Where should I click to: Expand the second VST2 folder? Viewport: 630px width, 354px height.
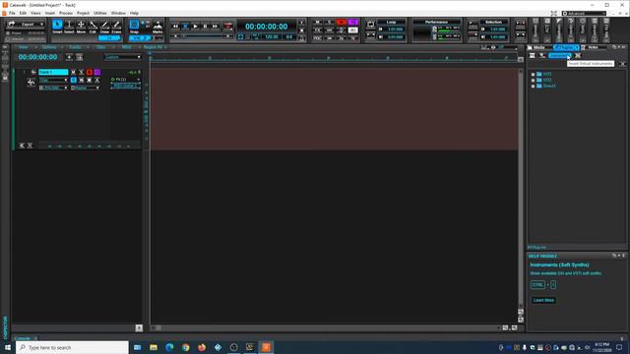point(534,80)
